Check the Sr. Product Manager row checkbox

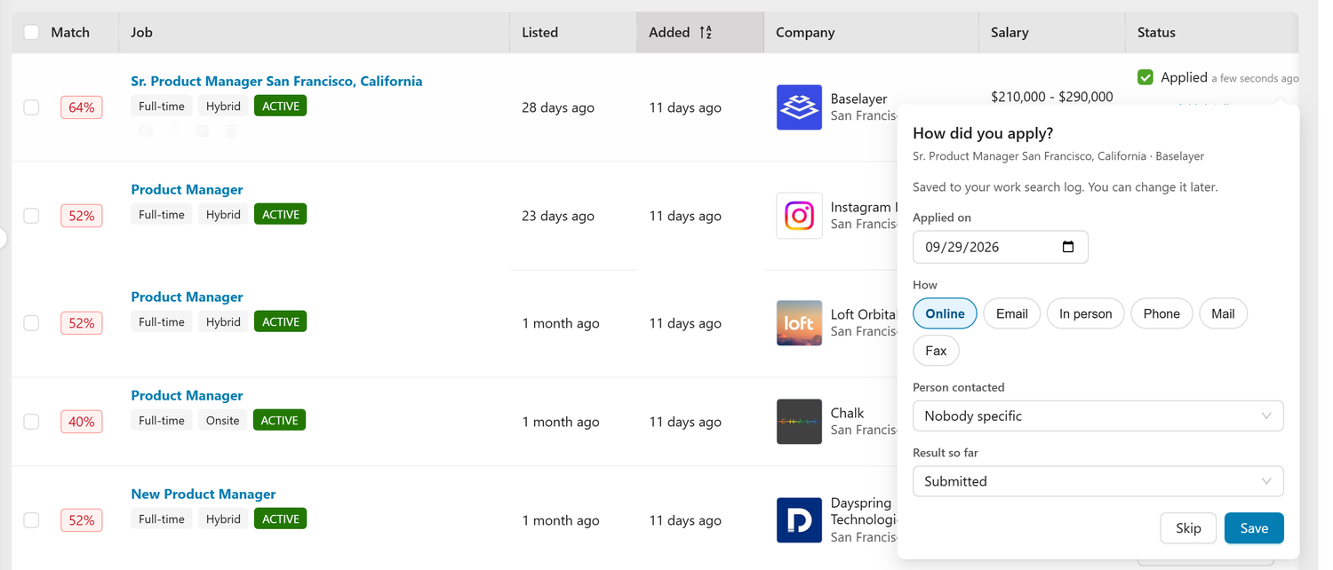pyautogui.click(x=31, y=107)
